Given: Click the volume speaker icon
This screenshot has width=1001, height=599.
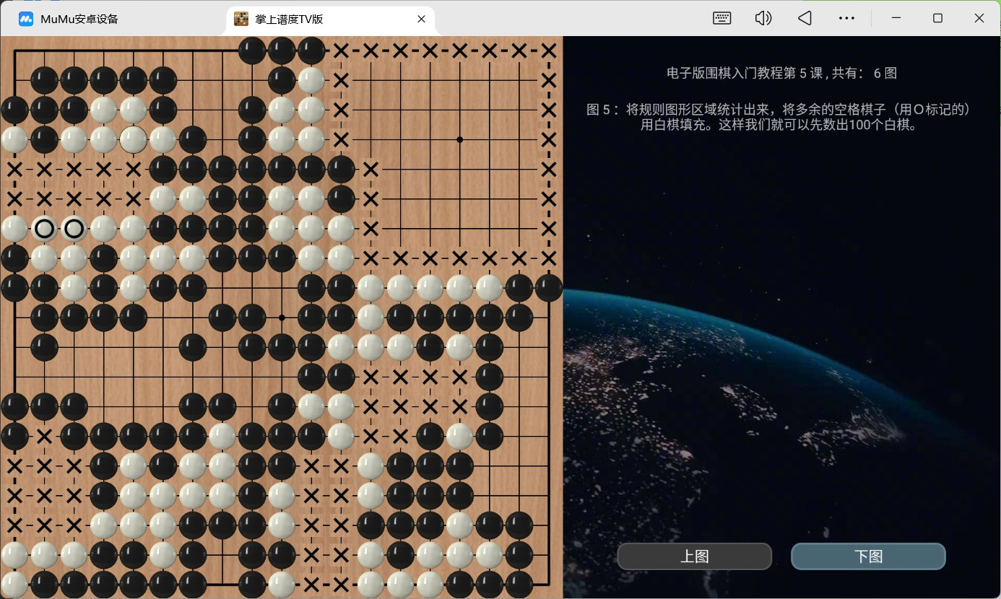Looking at the screenshot, I should (x=763, y=18).
